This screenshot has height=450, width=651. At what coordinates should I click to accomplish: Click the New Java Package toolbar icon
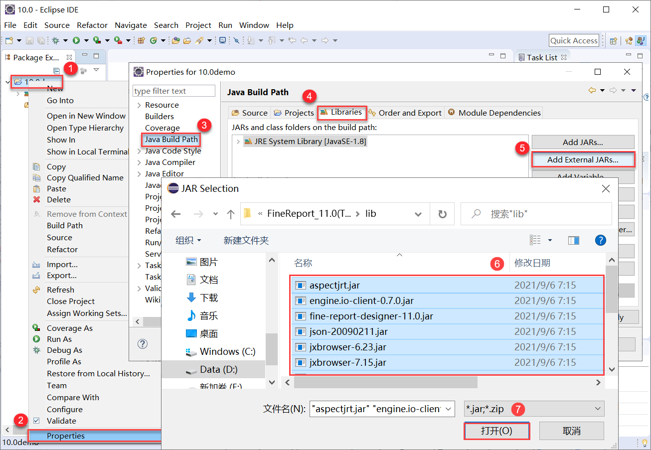pos(141,40)
